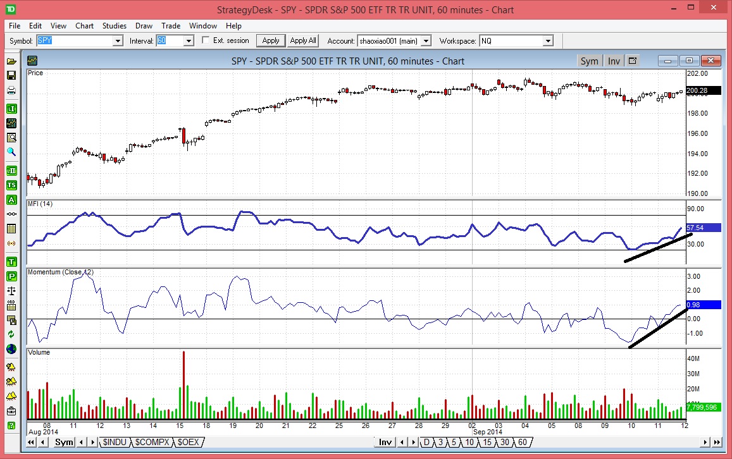The image size is (732, 459).
Task: Click green icon directly below the printer icon
Action: tap(11, 109)
